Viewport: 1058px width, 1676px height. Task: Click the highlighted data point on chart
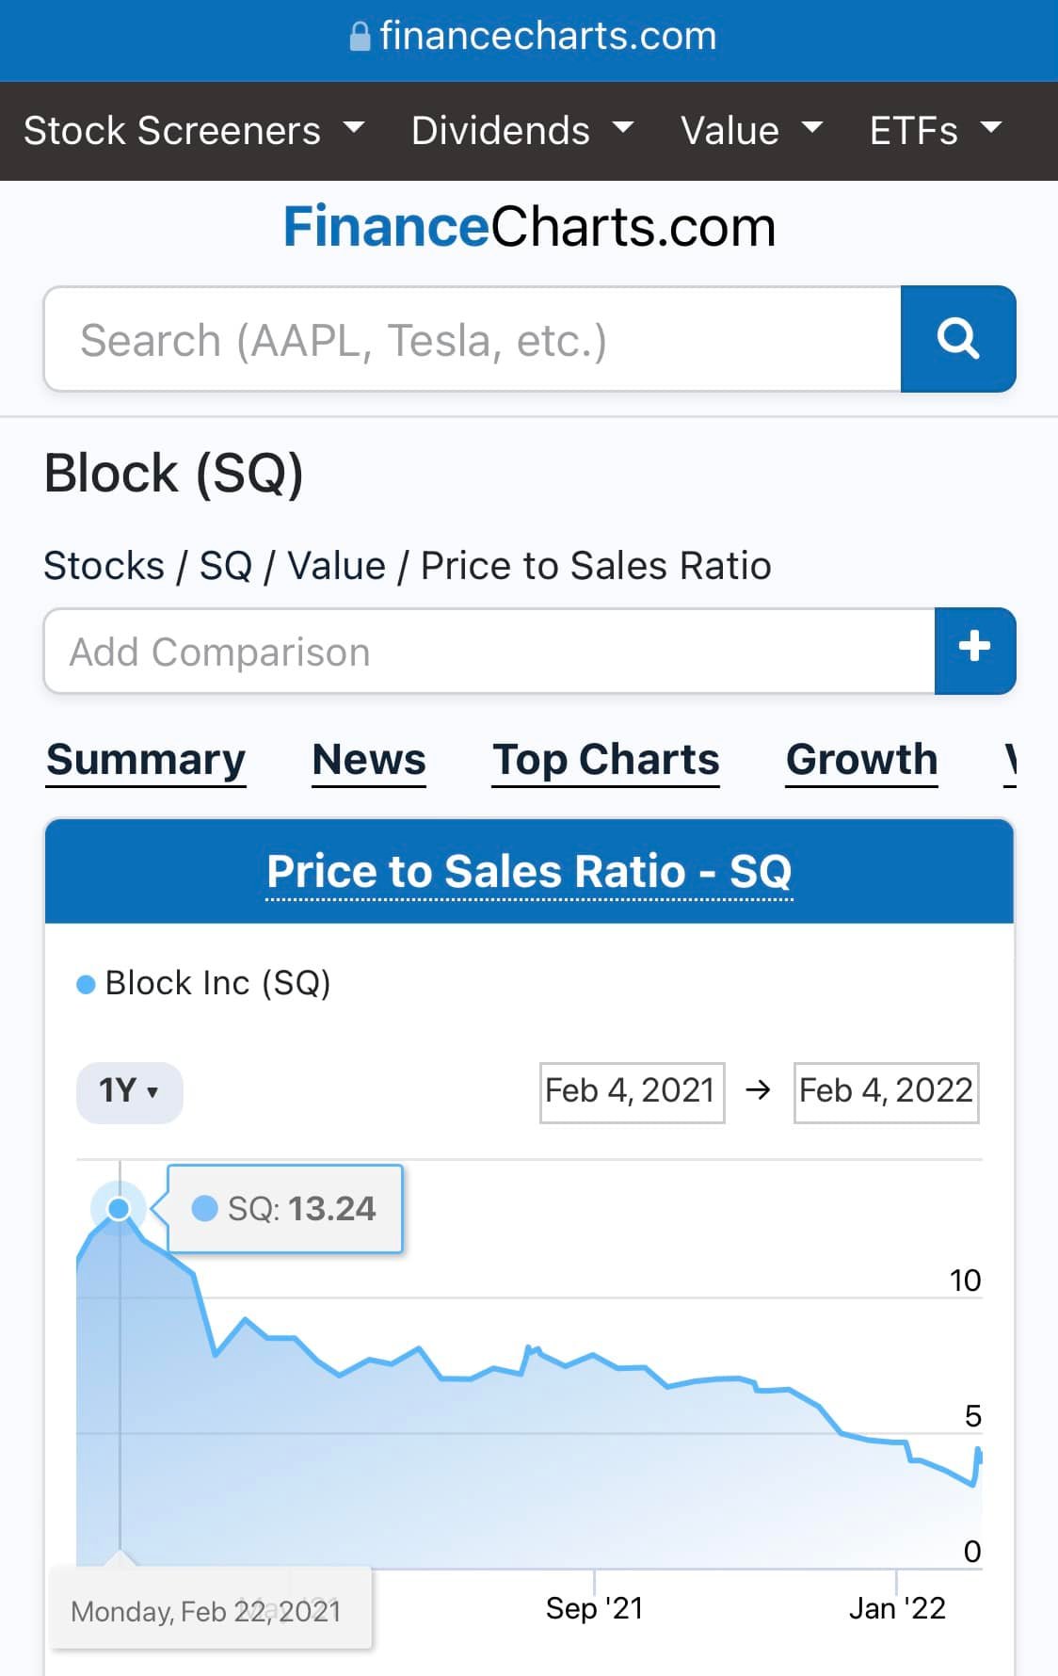coord(119,1208)
